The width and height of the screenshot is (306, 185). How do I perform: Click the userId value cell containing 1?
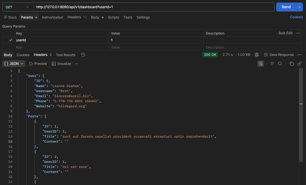pos(156,40)
